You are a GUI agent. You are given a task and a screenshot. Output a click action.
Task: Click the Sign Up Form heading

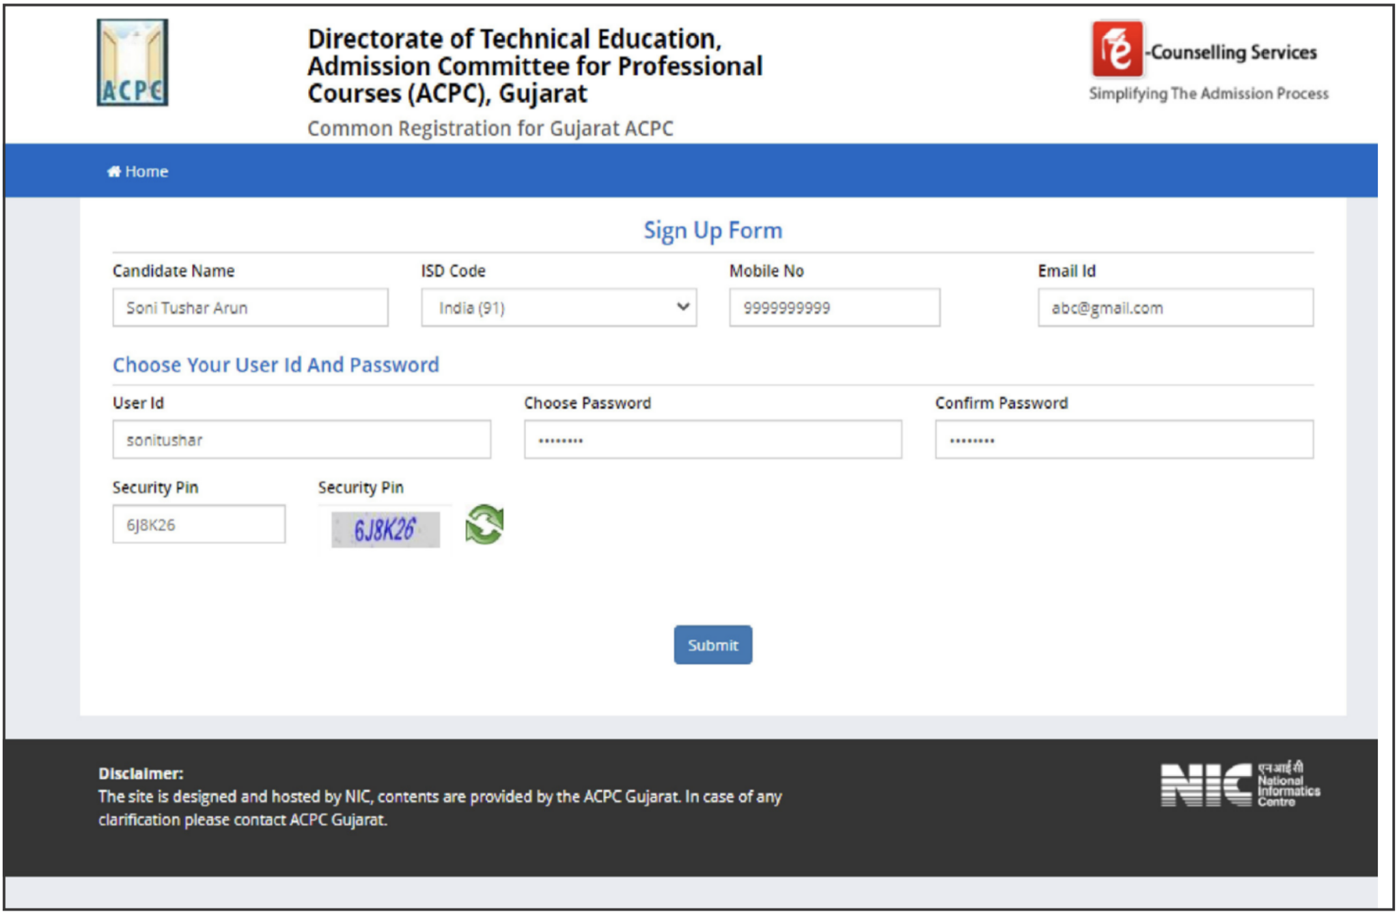click(x=713, y=231)
